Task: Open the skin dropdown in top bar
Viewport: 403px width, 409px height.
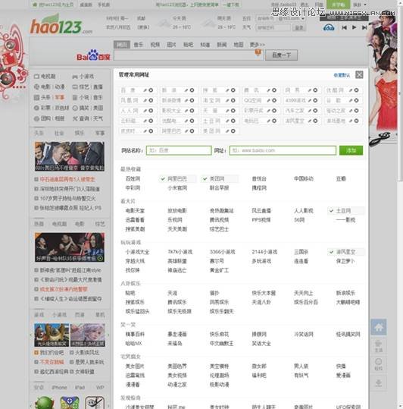Action: click(360, 5)
